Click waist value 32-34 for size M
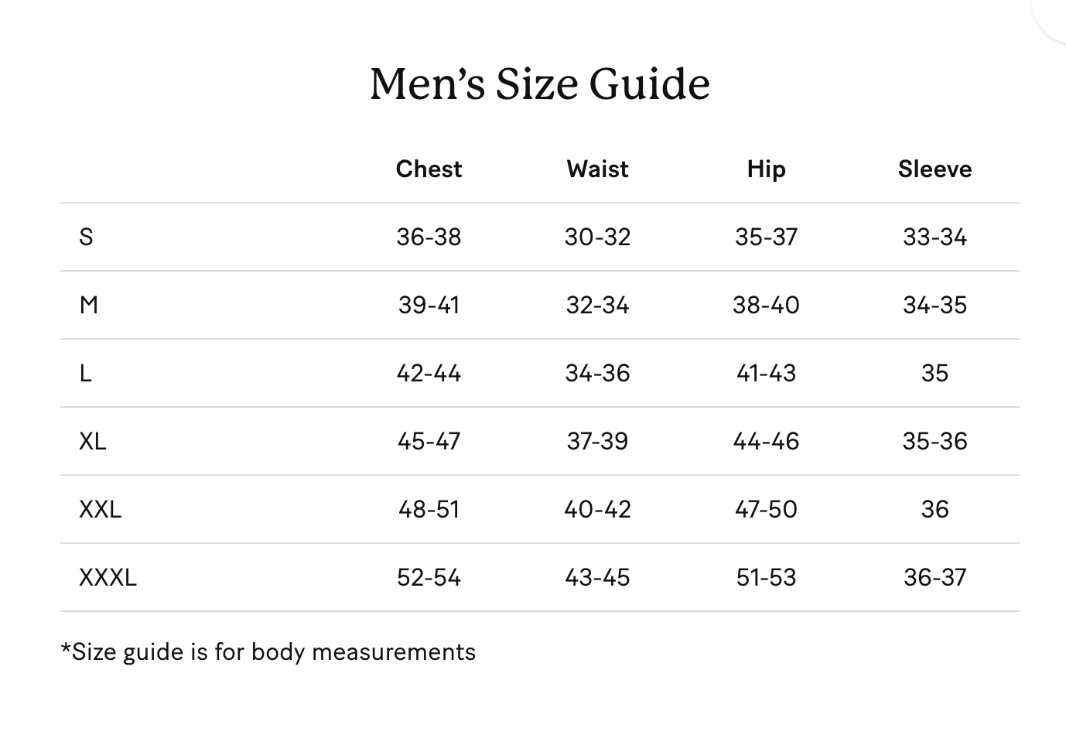The image size is (1066, 752). point(597,305)
